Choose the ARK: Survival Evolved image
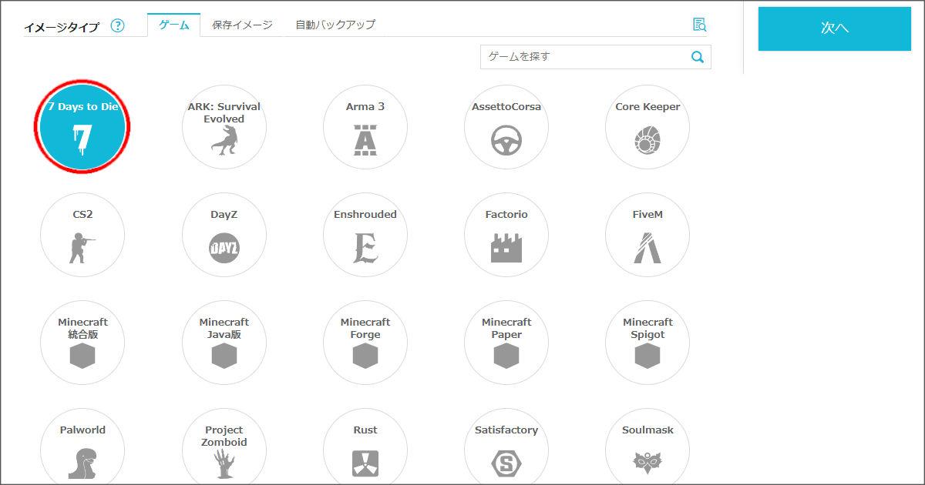Image resolution: width=925 pixels, height=485 pixels. point(224,127)
